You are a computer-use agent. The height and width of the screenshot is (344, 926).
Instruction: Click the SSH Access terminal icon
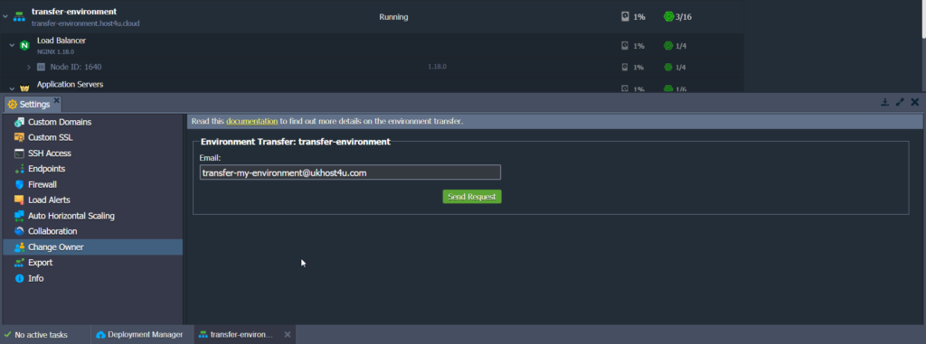[20, 153]
